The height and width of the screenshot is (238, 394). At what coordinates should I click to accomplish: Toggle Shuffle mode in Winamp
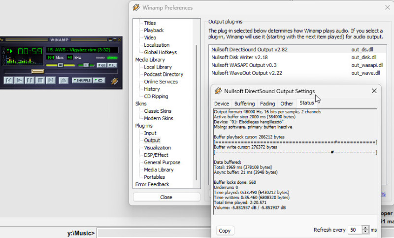point(82,80)
